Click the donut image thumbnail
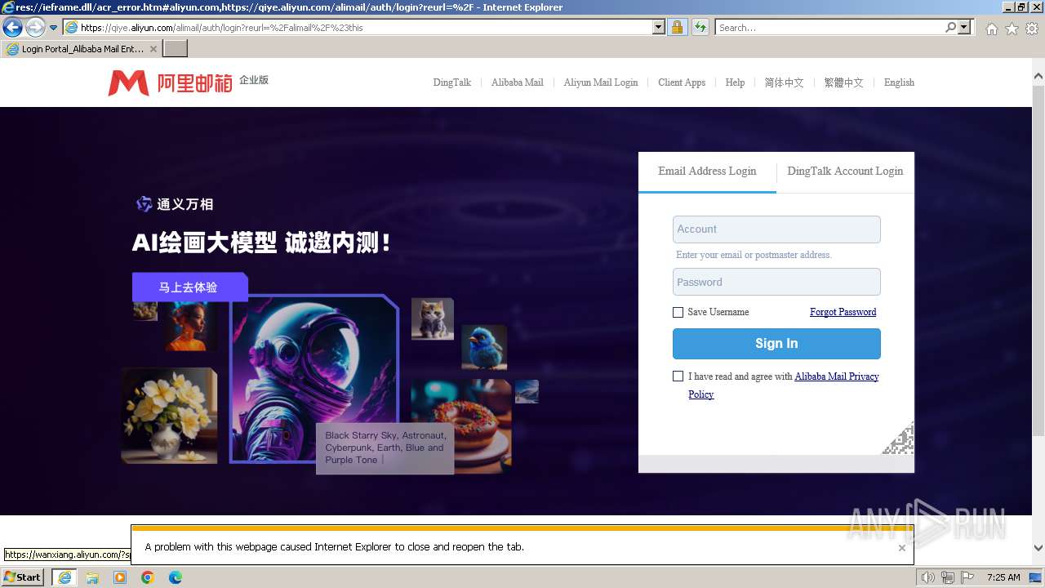The height and width of the screenshot is (588, 1045). [x=461, y=425]
